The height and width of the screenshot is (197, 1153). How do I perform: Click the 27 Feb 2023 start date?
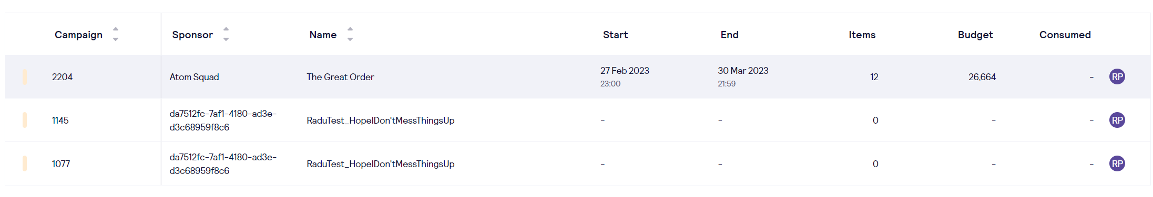tap(625, 71)
